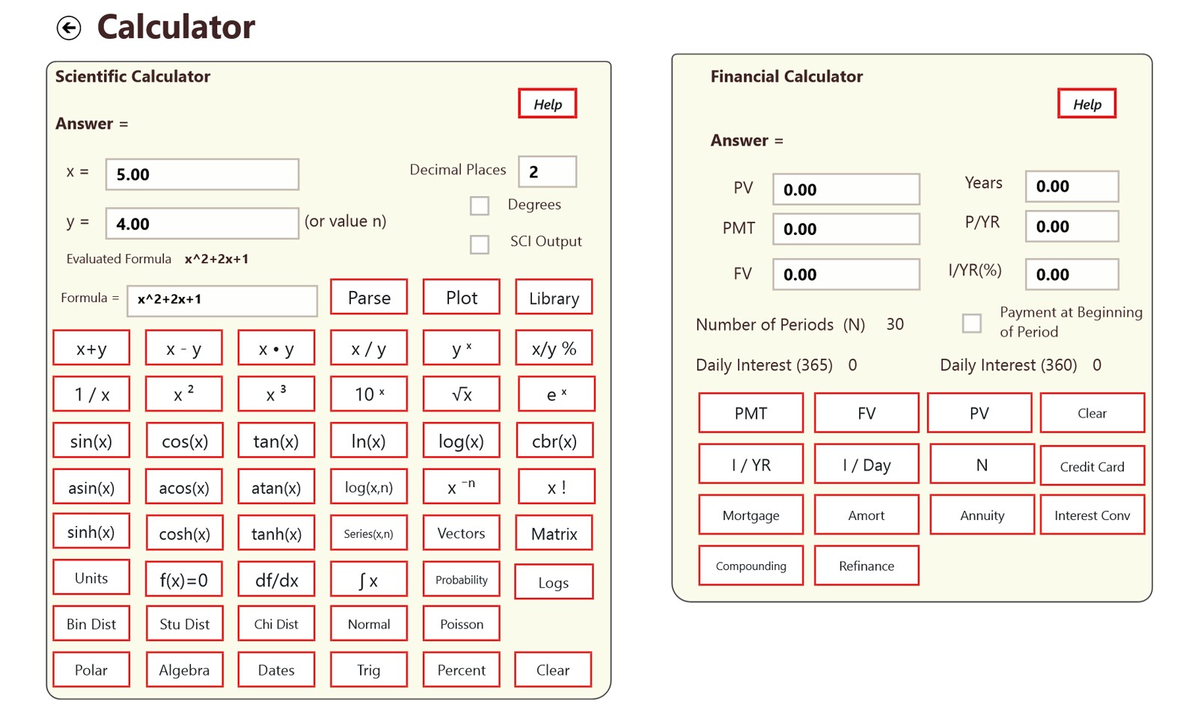Click the back arrow icon
The image size is (1189, 707).
click(69, 28)
